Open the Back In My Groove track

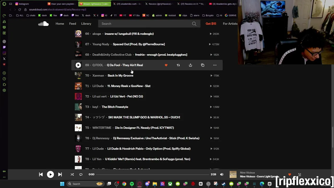coord(120,75)
